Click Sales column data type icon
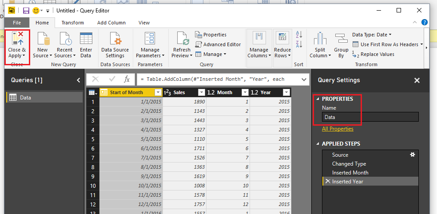 point(167,92)
